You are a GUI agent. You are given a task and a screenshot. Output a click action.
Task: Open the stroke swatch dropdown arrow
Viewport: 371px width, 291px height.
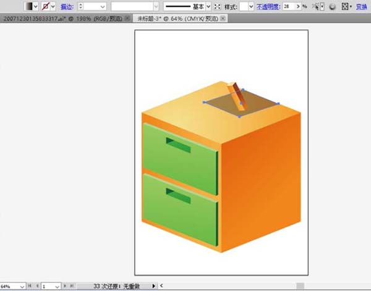point(53,6)
